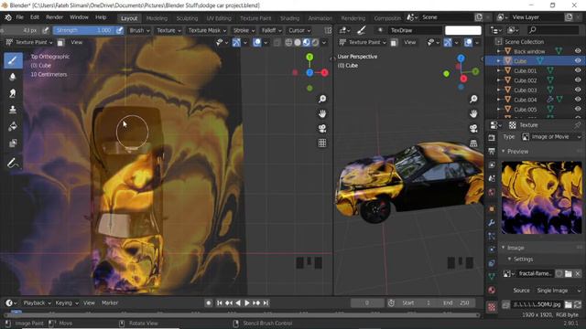Switch to the Modeling workspace tab
This screenshot has height=329, width=586.
pos(157,18)
